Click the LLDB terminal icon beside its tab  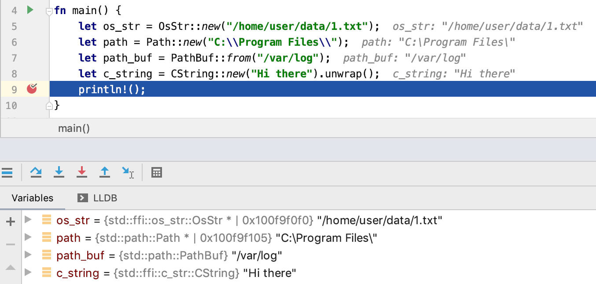[82, 198]
